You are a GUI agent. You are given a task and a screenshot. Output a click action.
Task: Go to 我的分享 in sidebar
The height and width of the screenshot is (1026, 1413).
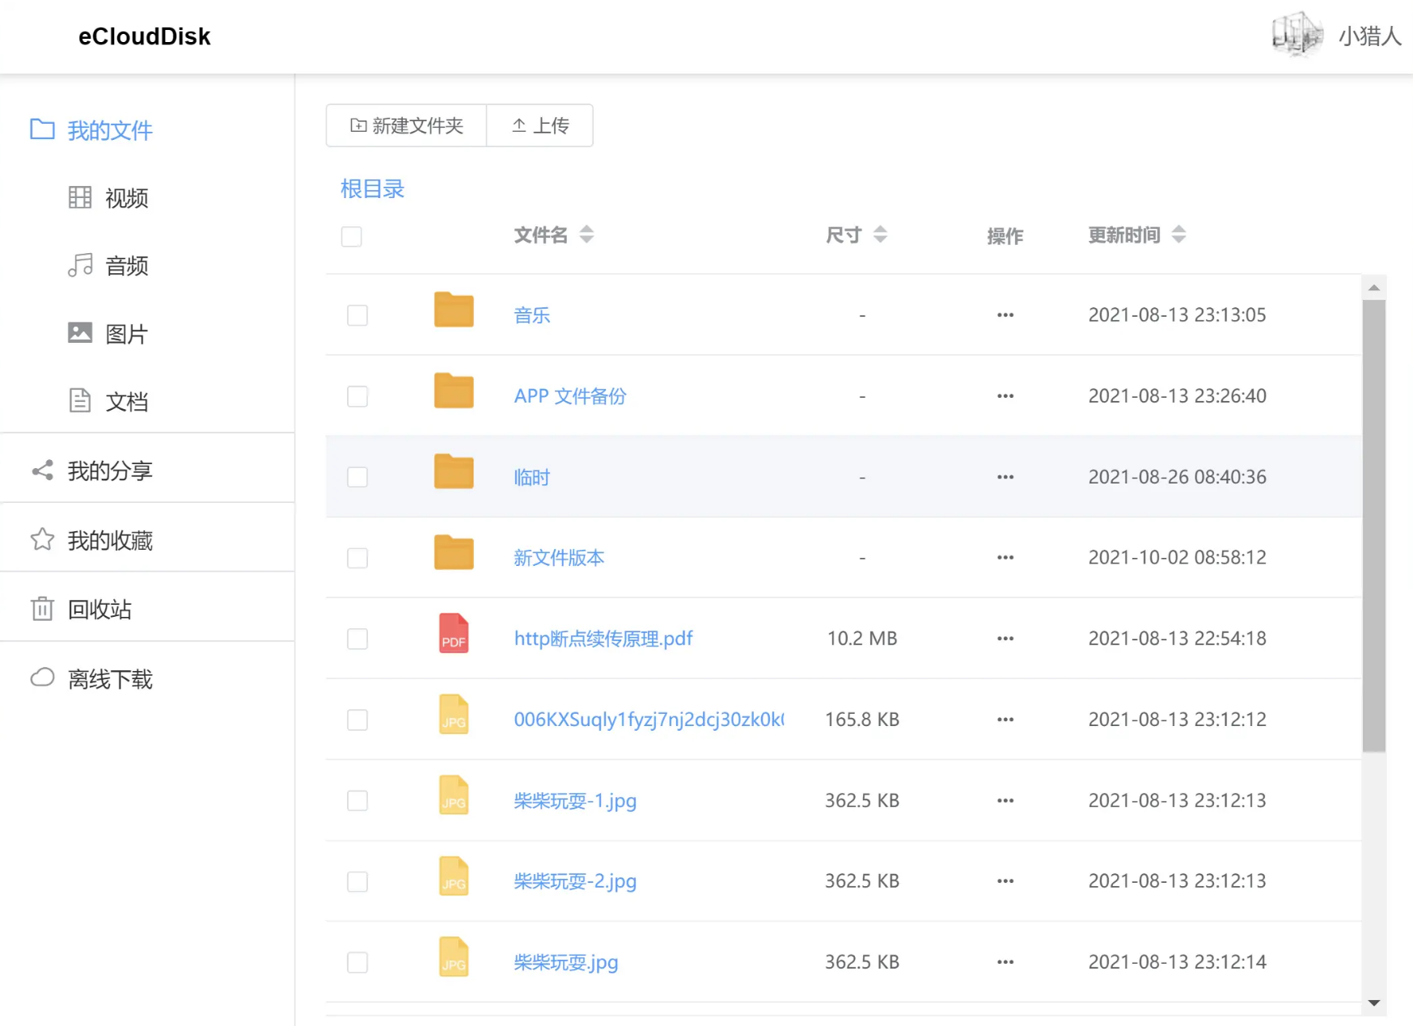110,471
